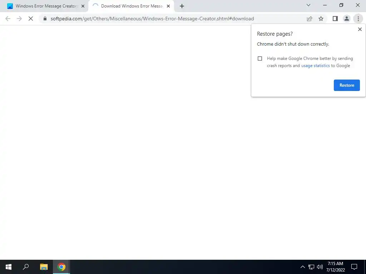
Task: Share this page icon in address bar
Action: coord(310,19)
